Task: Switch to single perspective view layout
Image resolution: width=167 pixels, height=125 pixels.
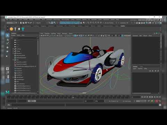Action: 7,69
